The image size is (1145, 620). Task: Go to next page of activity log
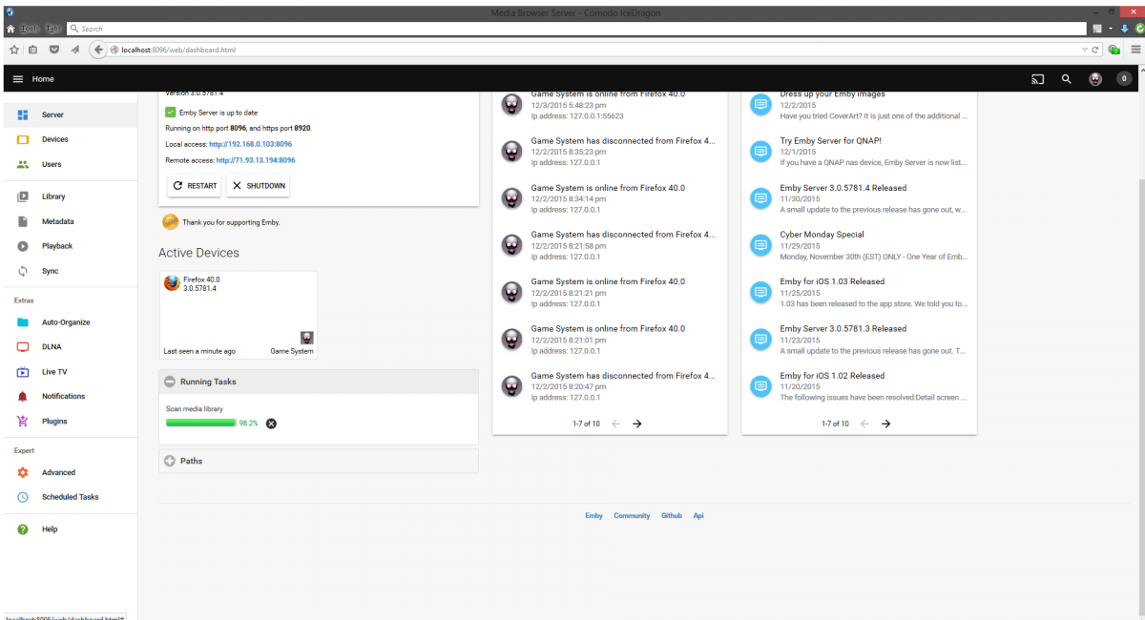point(637,424)
